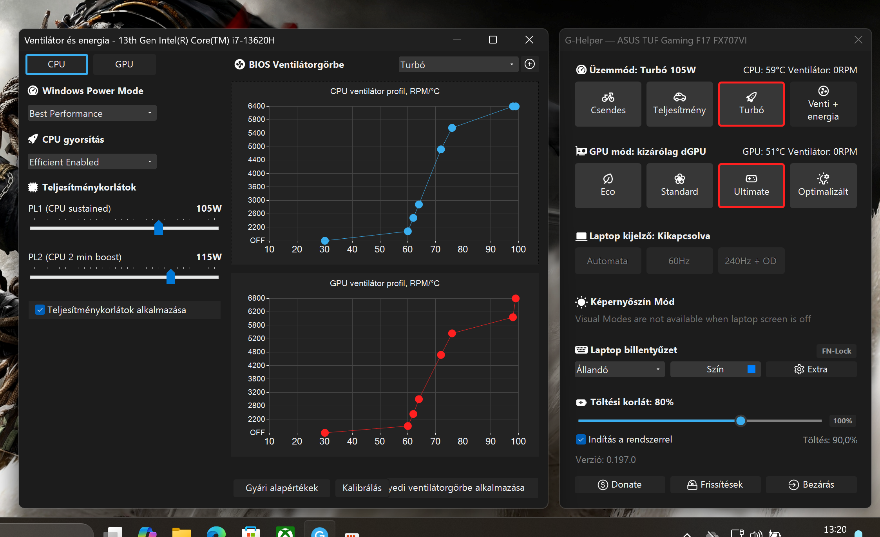
Task: Switch to Teljesítmény performance mode
Action: pos(679,104)
